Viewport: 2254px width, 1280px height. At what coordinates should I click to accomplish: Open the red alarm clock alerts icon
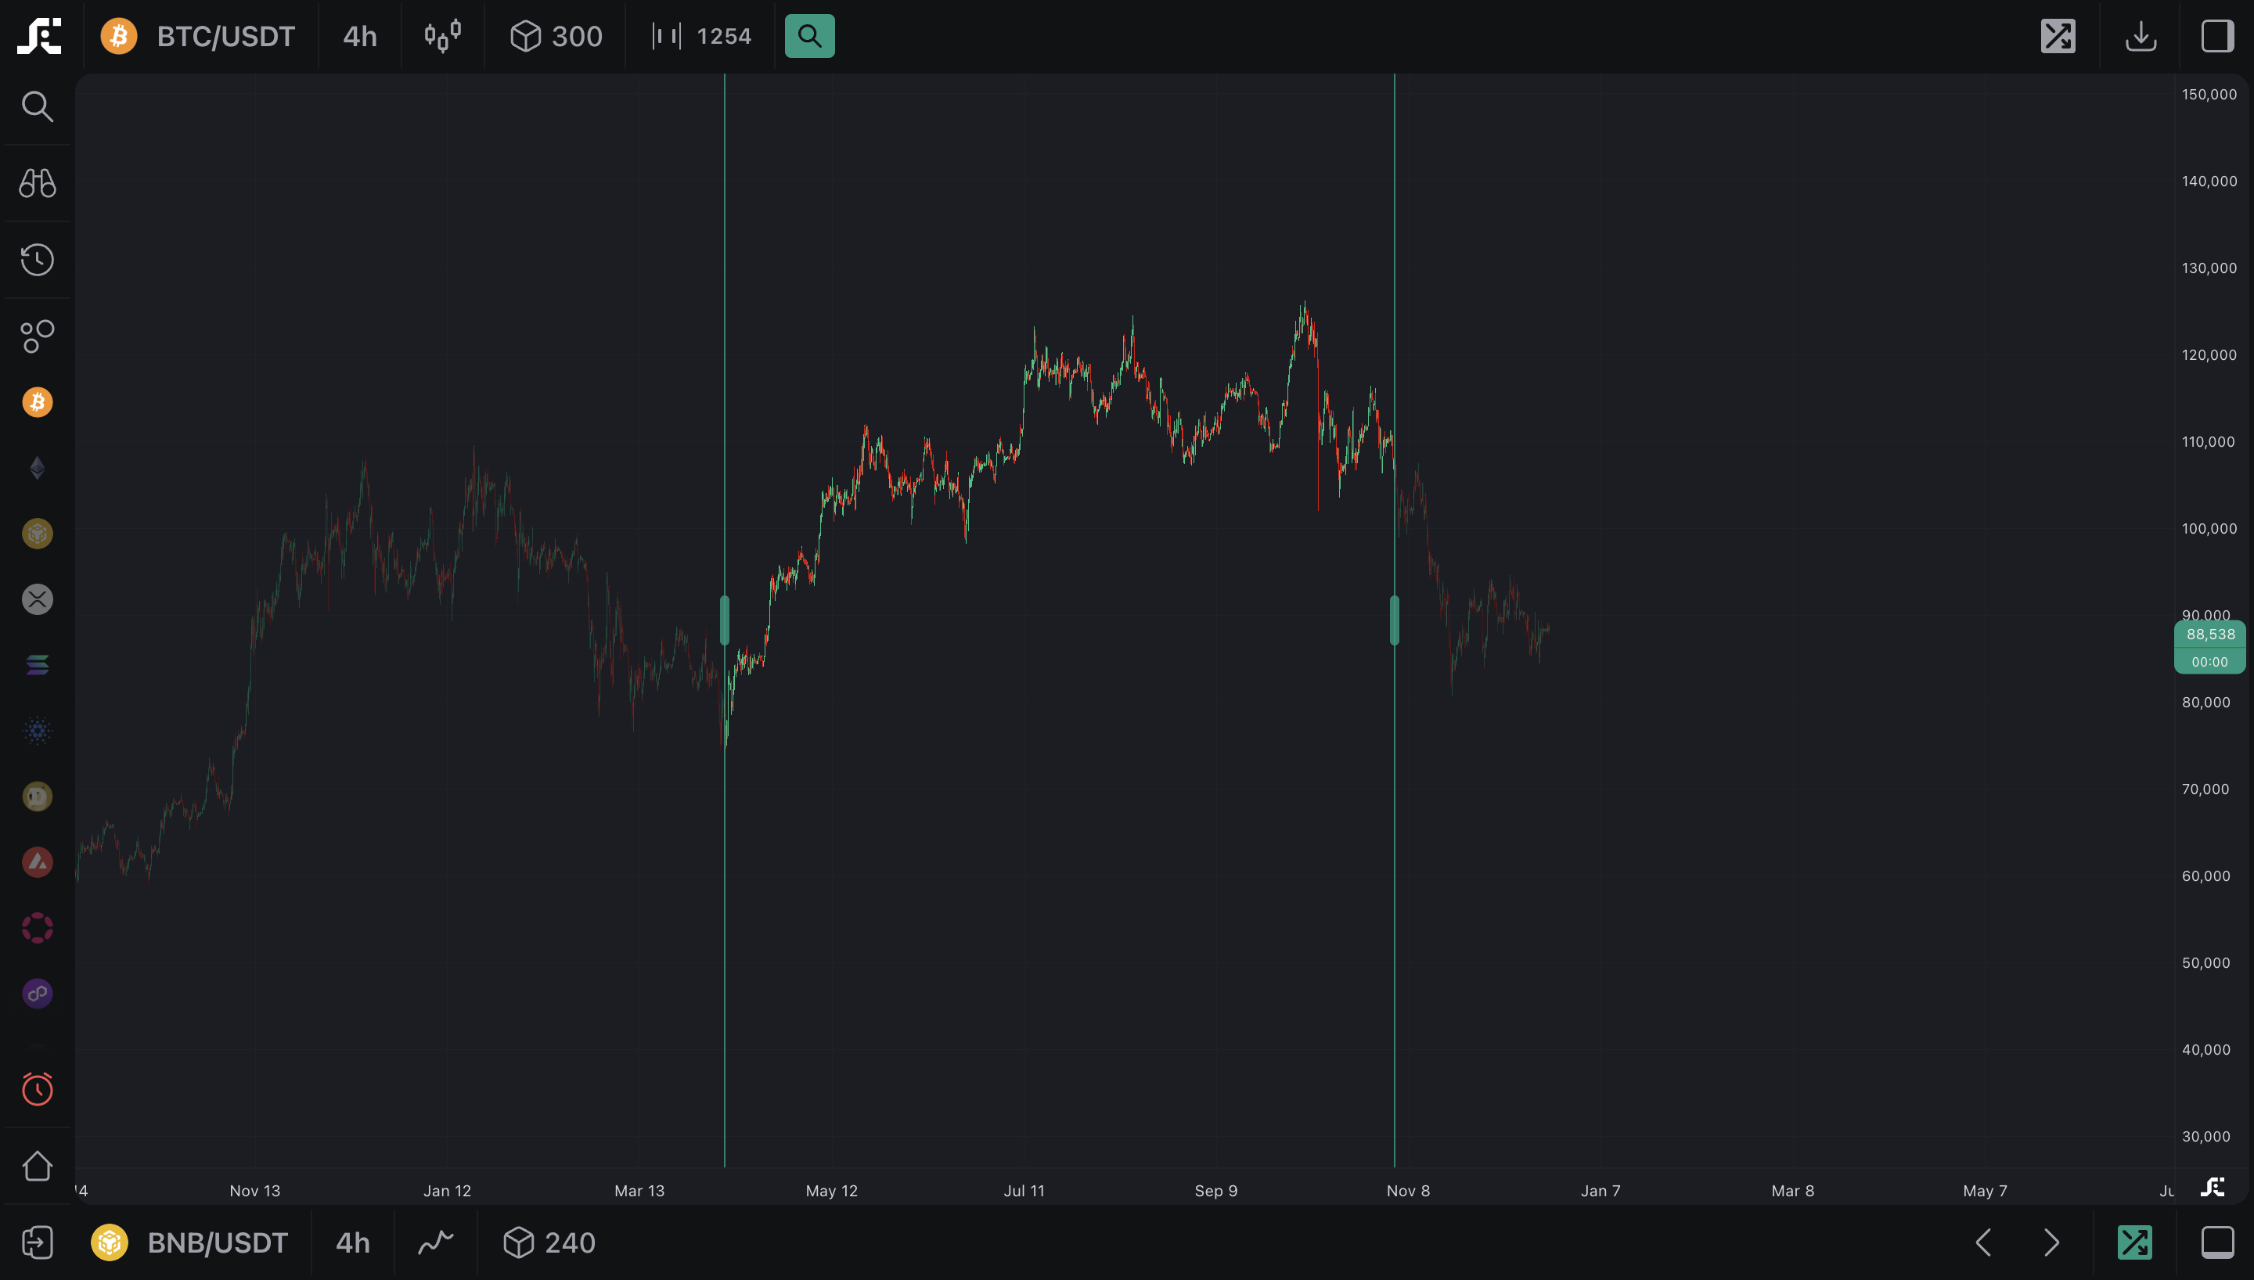(37, 1089)
